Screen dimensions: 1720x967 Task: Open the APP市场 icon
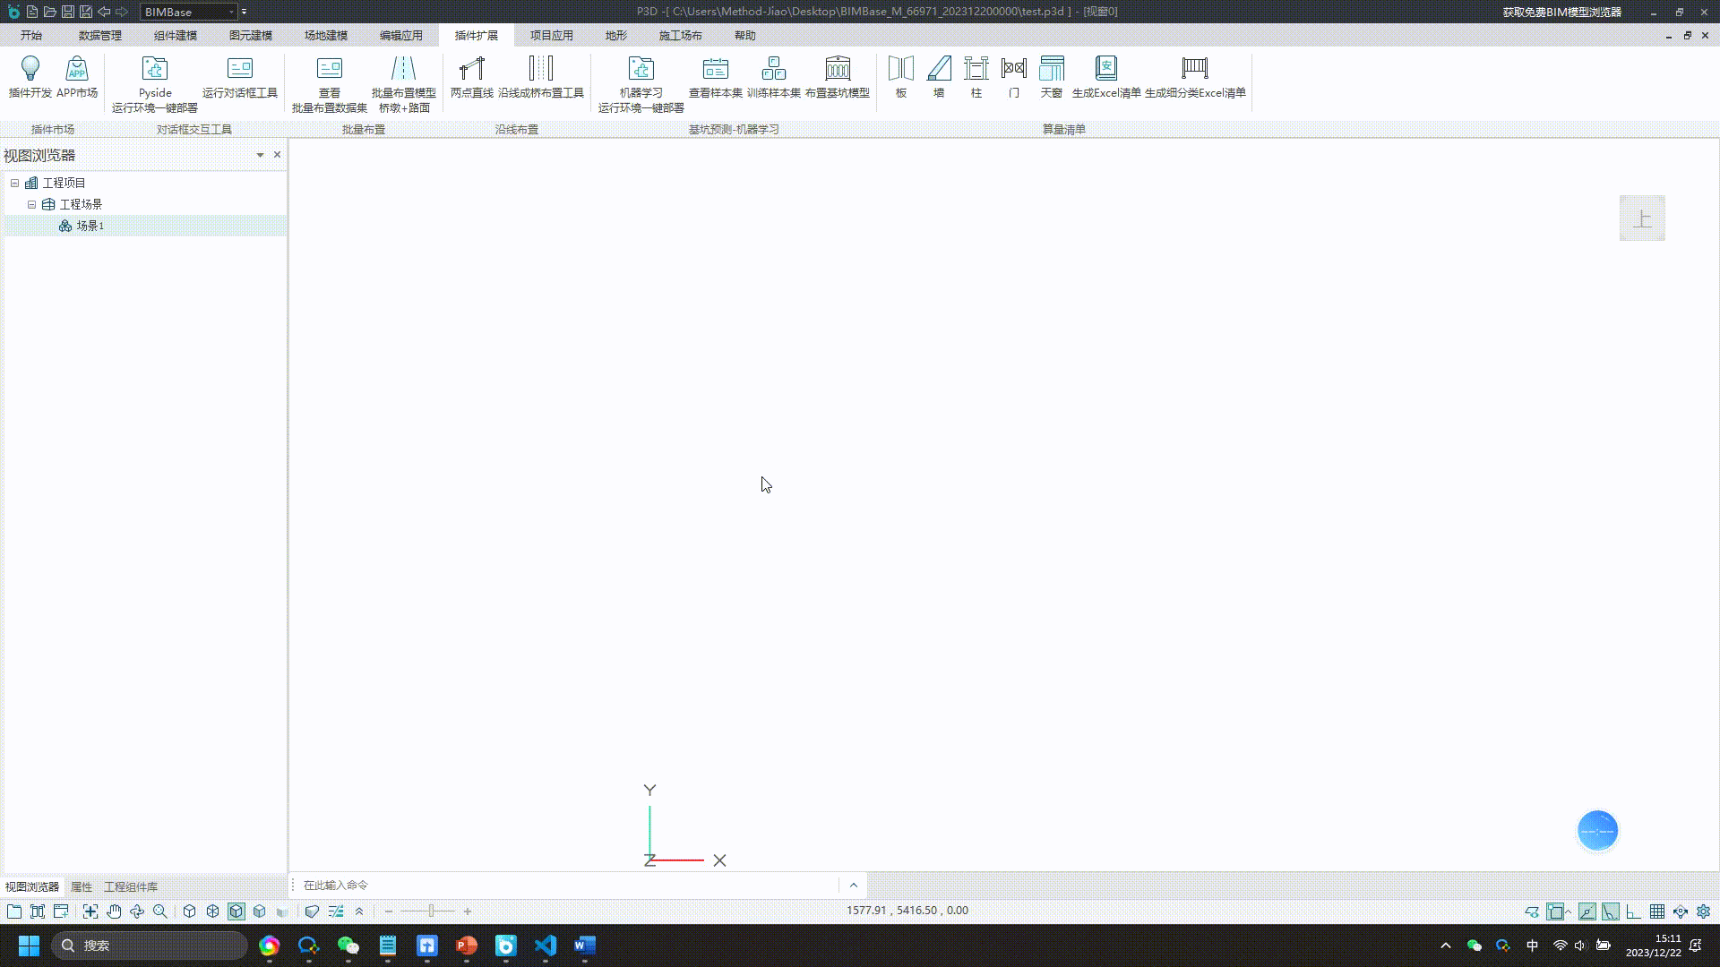(x=77, y=69)
